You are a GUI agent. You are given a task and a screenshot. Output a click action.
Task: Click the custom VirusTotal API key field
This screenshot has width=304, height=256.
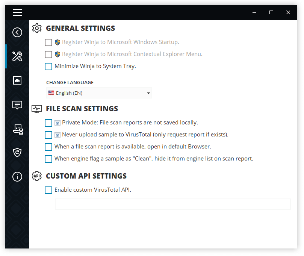[173, 204]
